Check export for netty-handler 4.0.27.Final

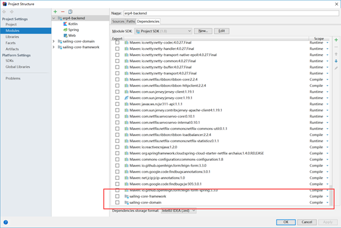pyautogui.click(x=117, y=49)
